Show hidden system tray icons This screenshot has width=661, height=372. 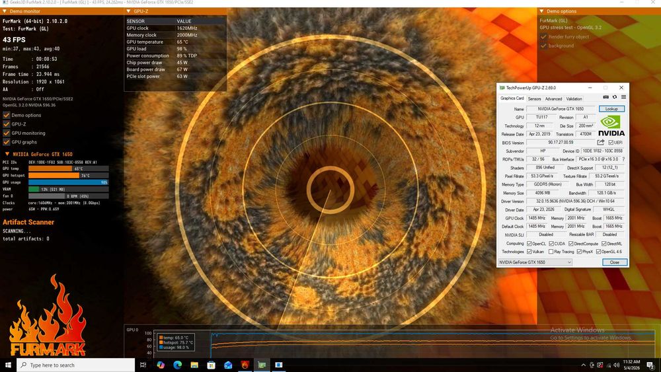pos(583,365)
